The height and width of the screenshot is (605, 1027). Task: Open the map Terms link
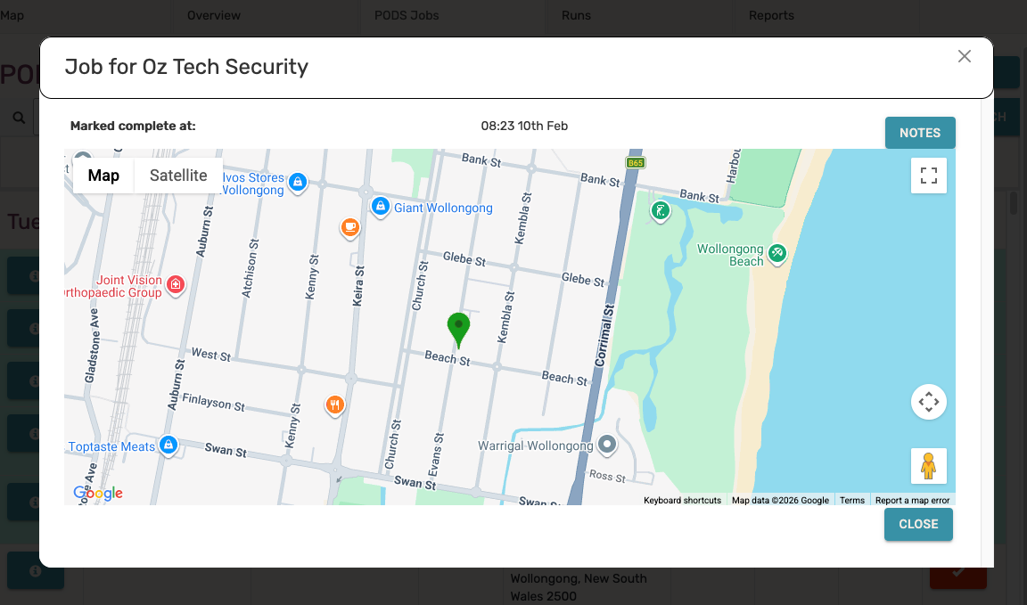(x=851, y=501)
